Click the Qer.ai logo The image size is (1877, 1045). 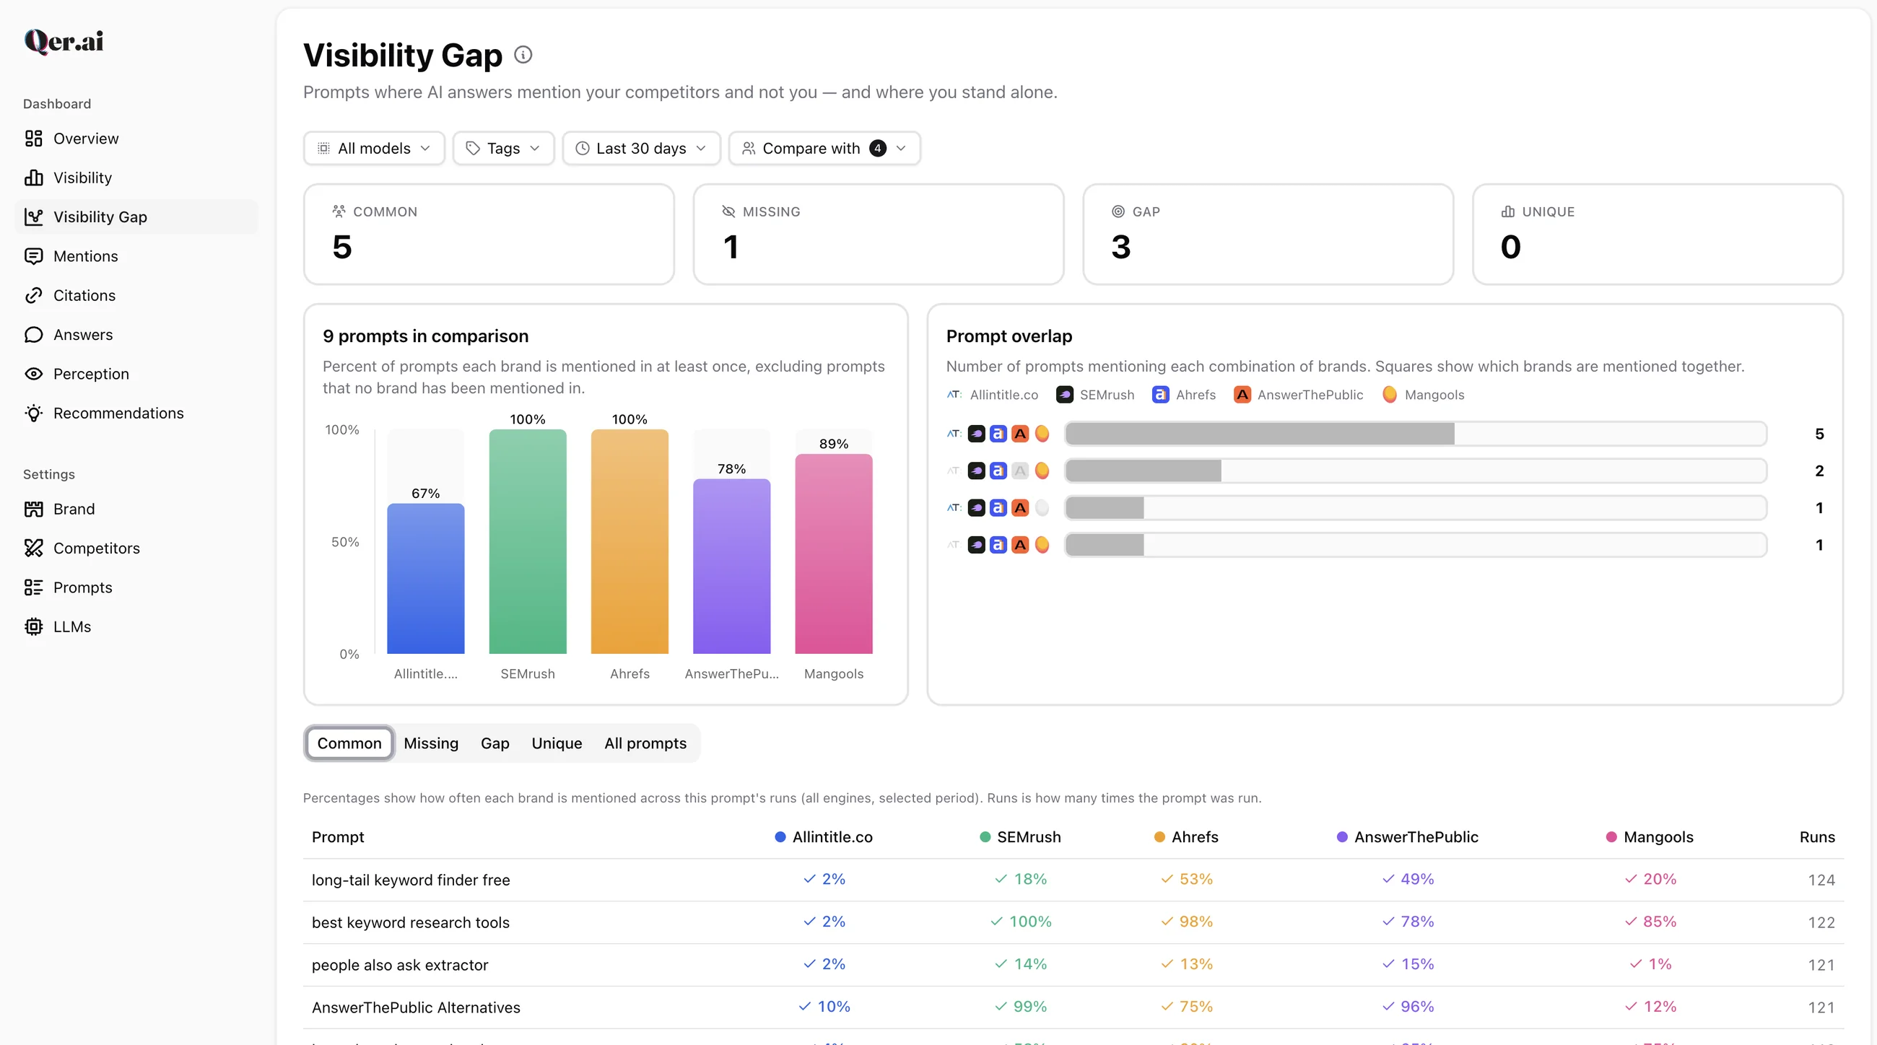pyautogui.click(x=64, y=41)
